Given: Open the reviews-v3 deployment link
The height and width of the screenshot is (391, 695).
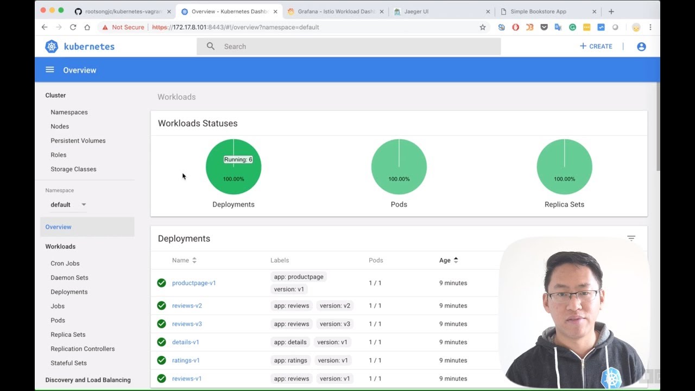Looking at the screenshot, I should [x=187, y=324].
